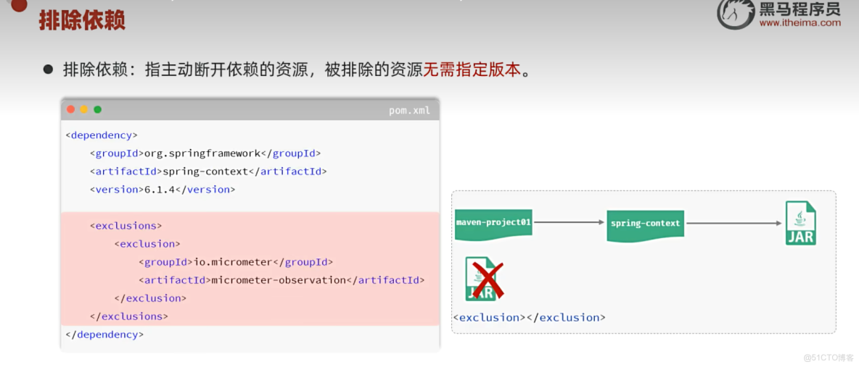Click the pom.xml file name label

tap(409, 111)
